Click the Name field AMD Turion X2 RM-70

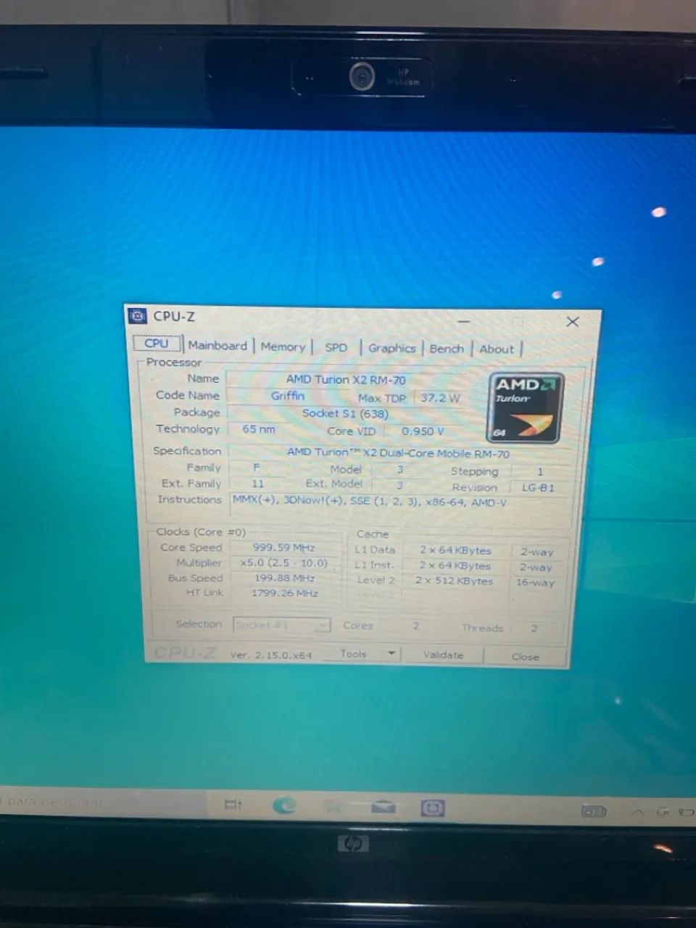(x=345, y=379)
